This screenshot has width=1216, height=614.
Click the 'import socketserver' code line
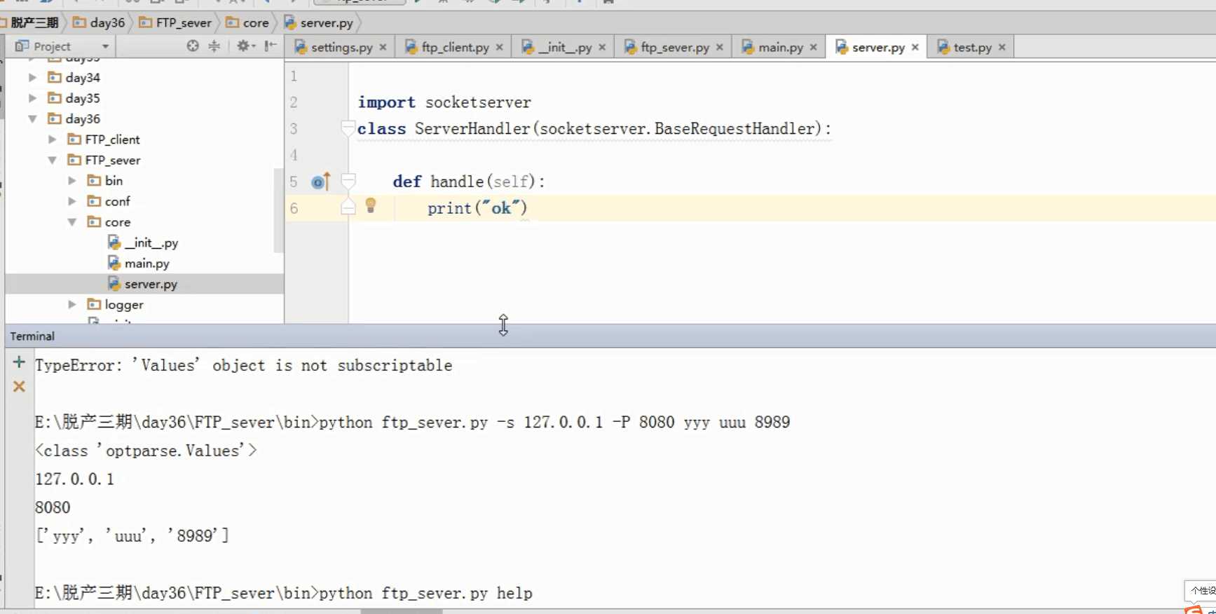point(444,102)
